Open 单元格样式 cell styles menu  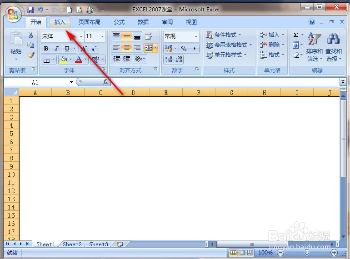pos(226,55)
